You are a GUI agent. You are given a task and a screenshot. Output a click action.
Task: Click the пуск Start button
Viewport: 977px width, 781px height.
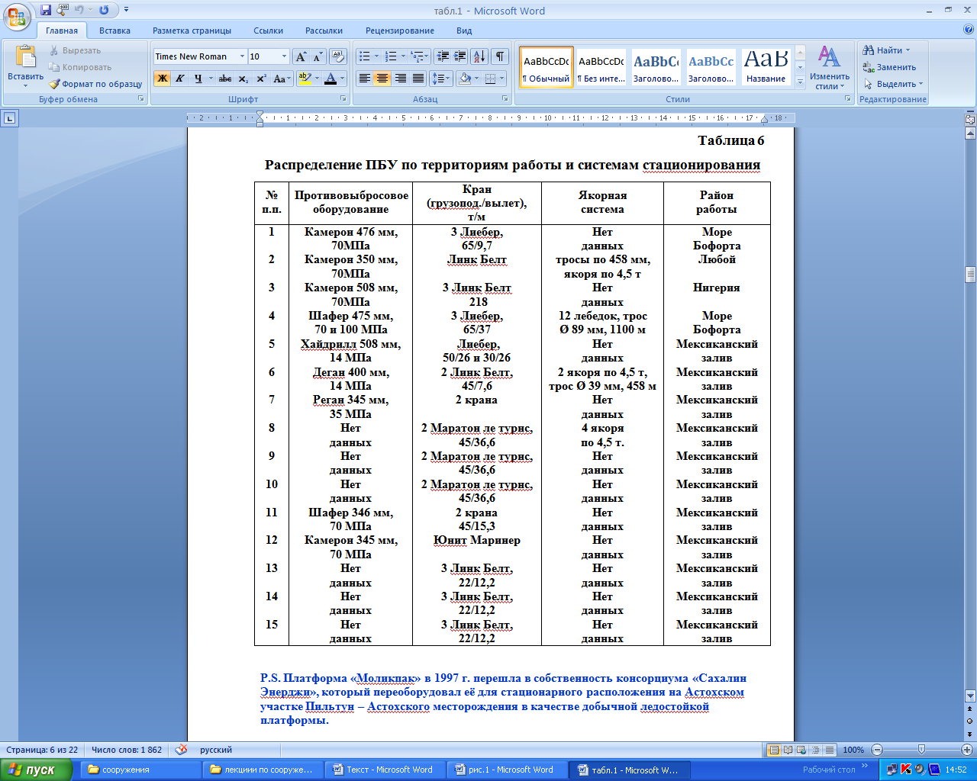37,770
